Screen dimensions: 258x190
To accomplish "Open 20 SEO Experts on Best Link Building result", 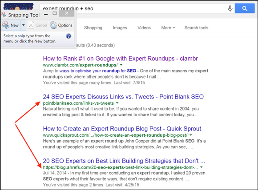I will 124,161.
